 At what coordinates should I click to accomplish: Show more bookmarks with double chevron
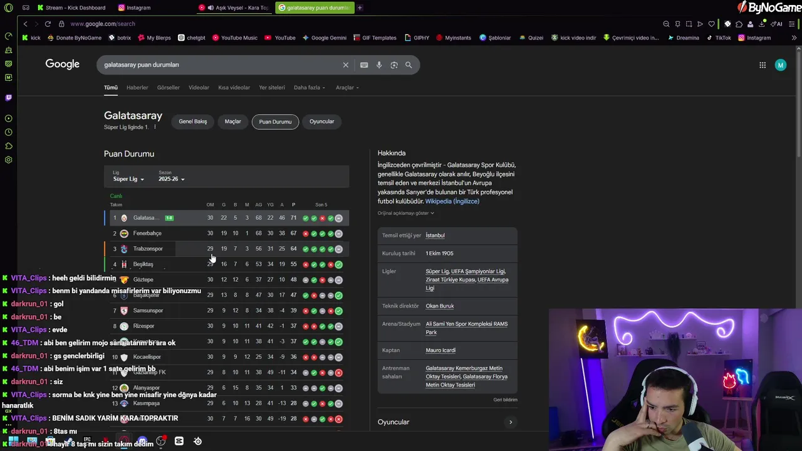pyautogui.click(x=794, y=38)
